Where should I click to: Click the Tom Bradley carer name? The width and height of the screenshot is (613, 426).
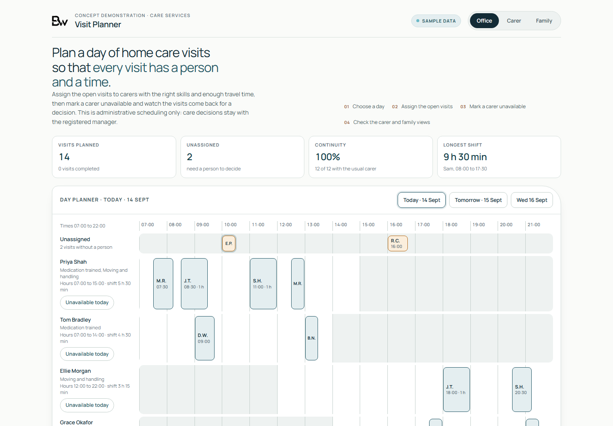pos(75,320)
